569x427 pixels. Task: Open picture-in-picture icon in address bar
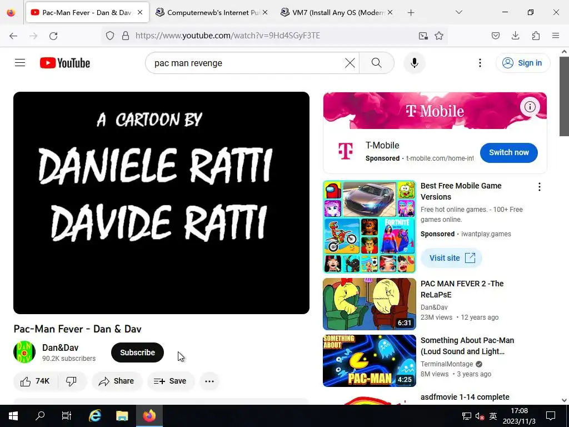[x=423, y=36]
